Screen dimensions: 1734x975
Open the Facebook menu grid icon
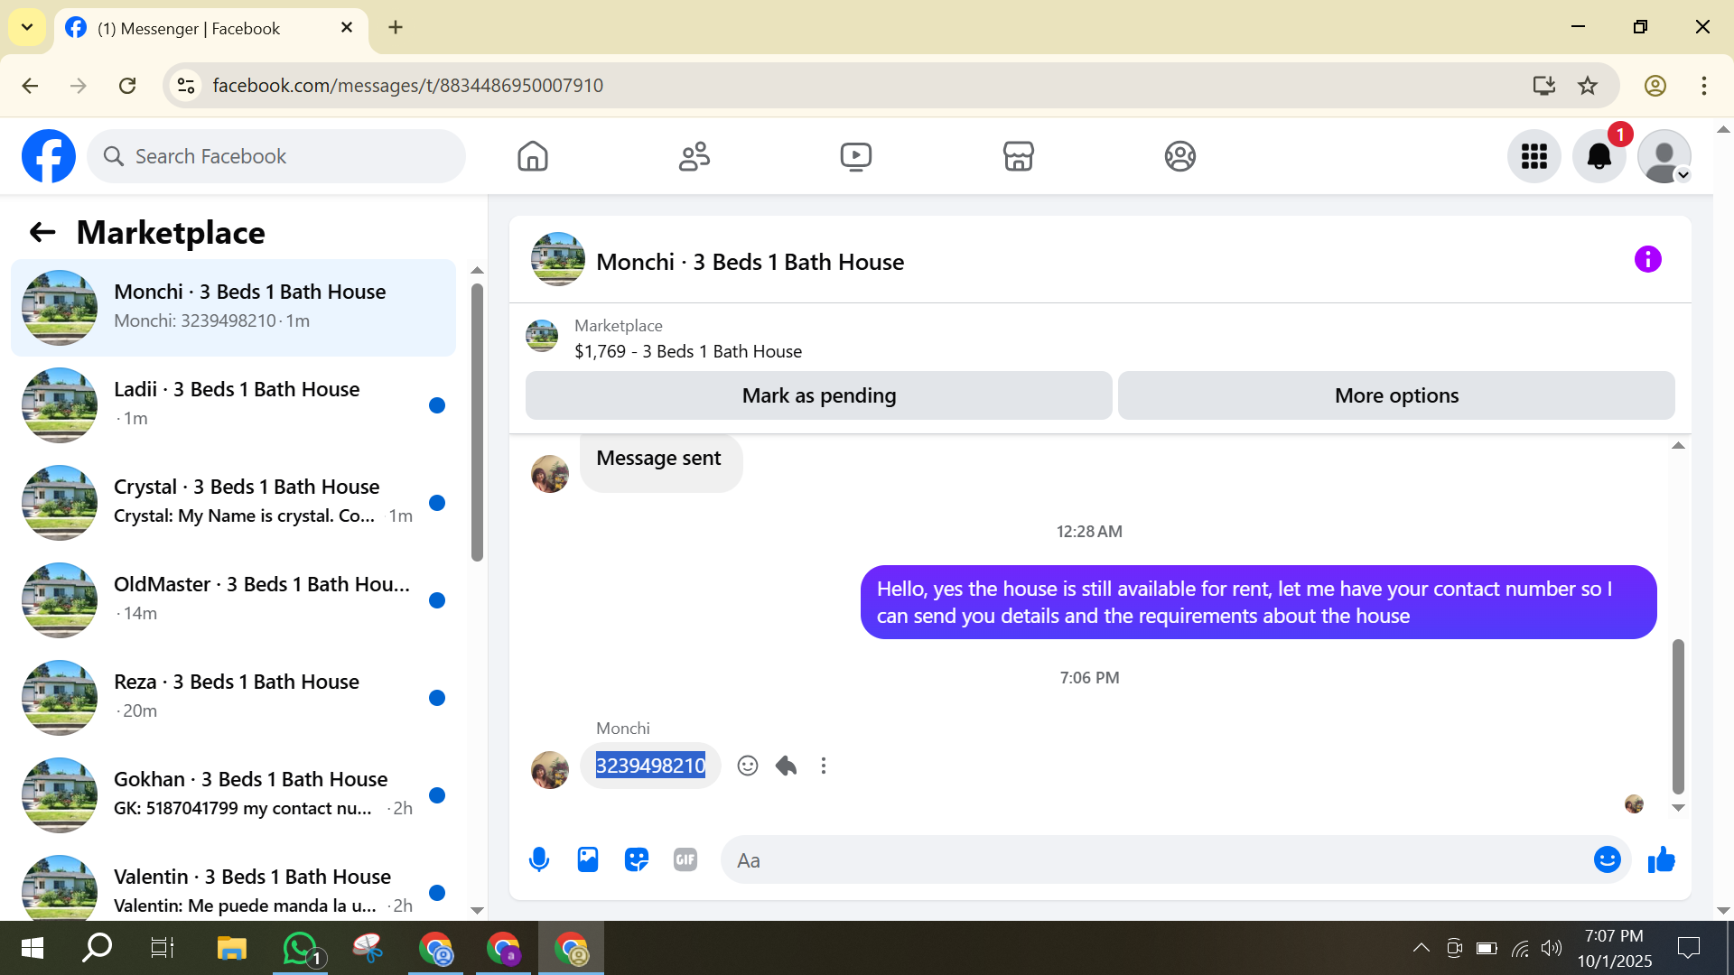[1534, 156]
